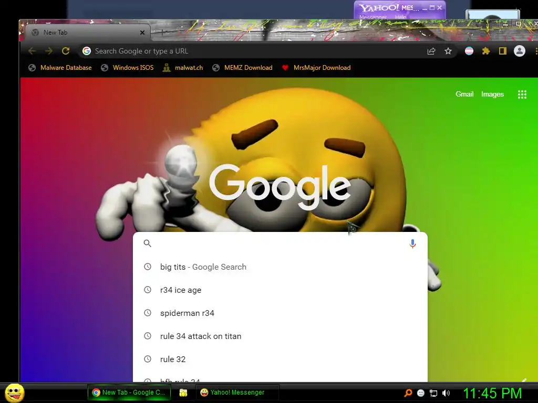
Task: Go back with the browser back arrow
Action: point(32,51)
